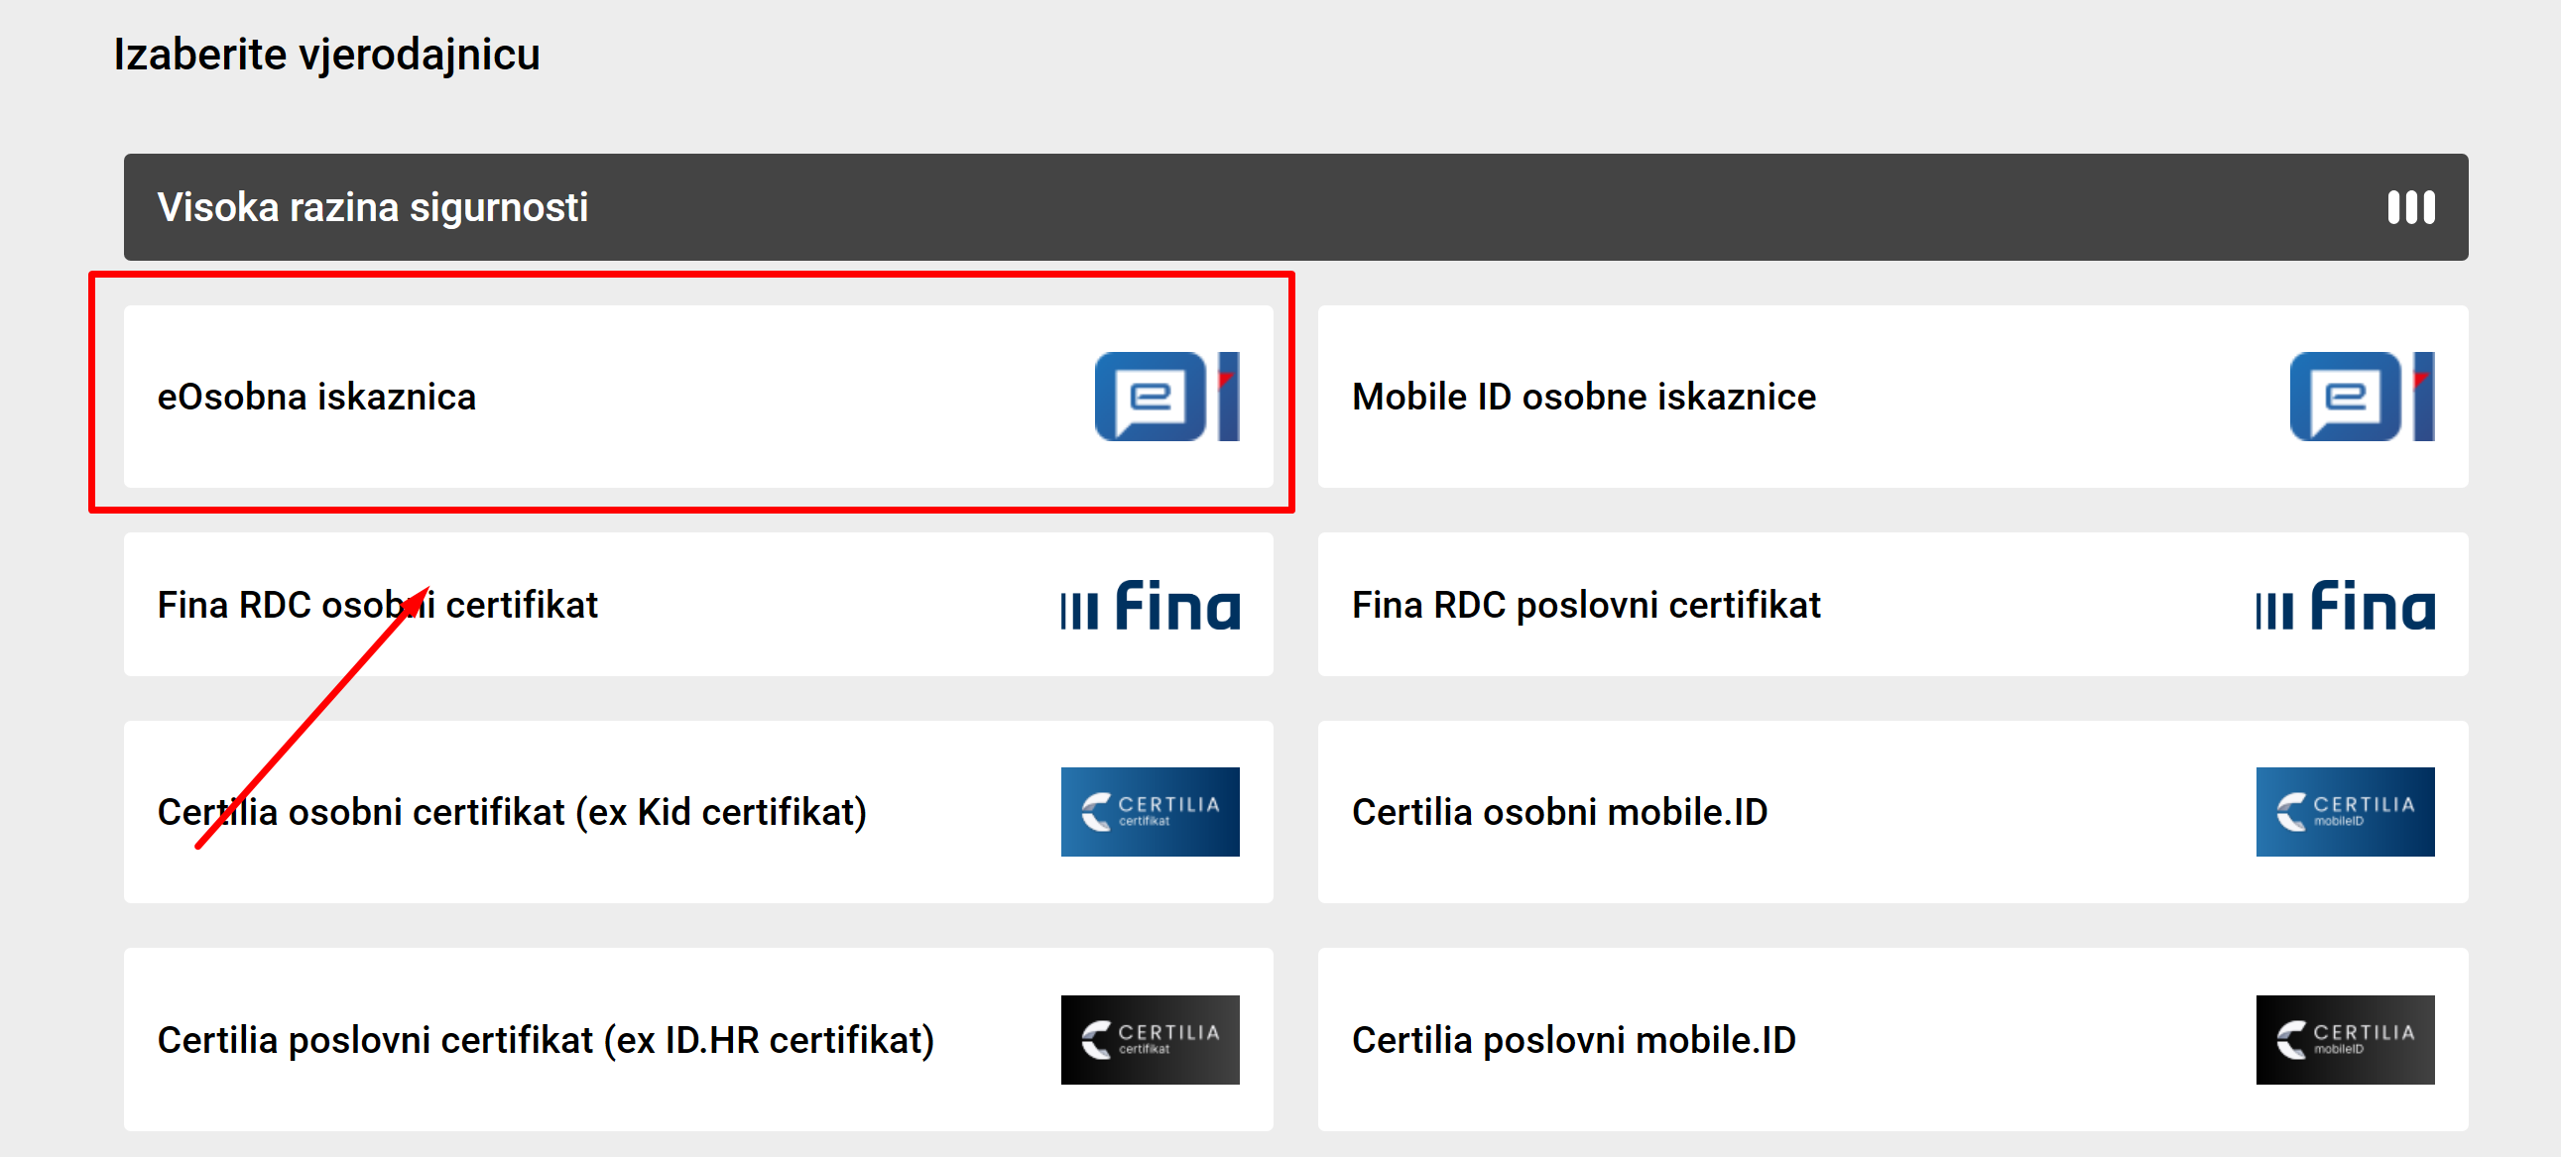Click the blue Certilia certifikat logo

point(1150,811)
